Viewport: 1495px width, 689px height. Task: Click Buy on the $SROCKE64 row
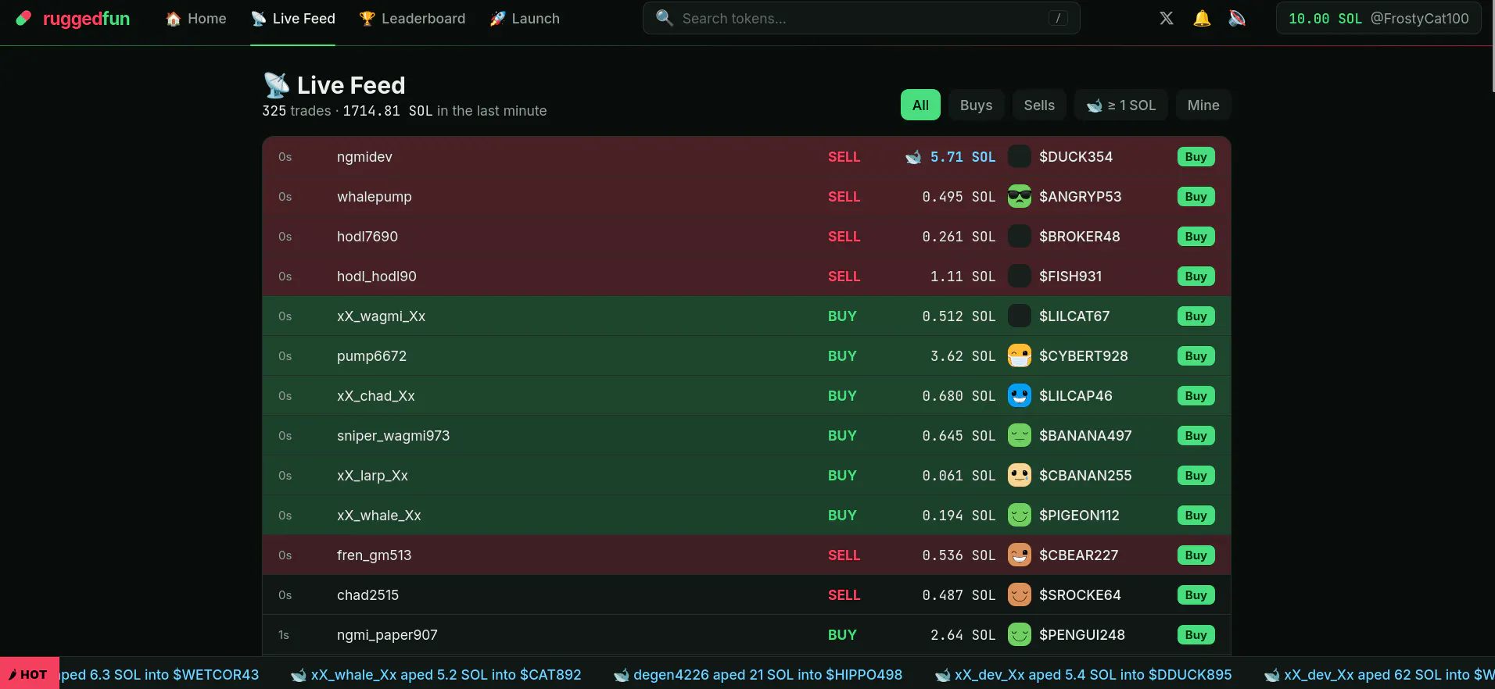1196,595
